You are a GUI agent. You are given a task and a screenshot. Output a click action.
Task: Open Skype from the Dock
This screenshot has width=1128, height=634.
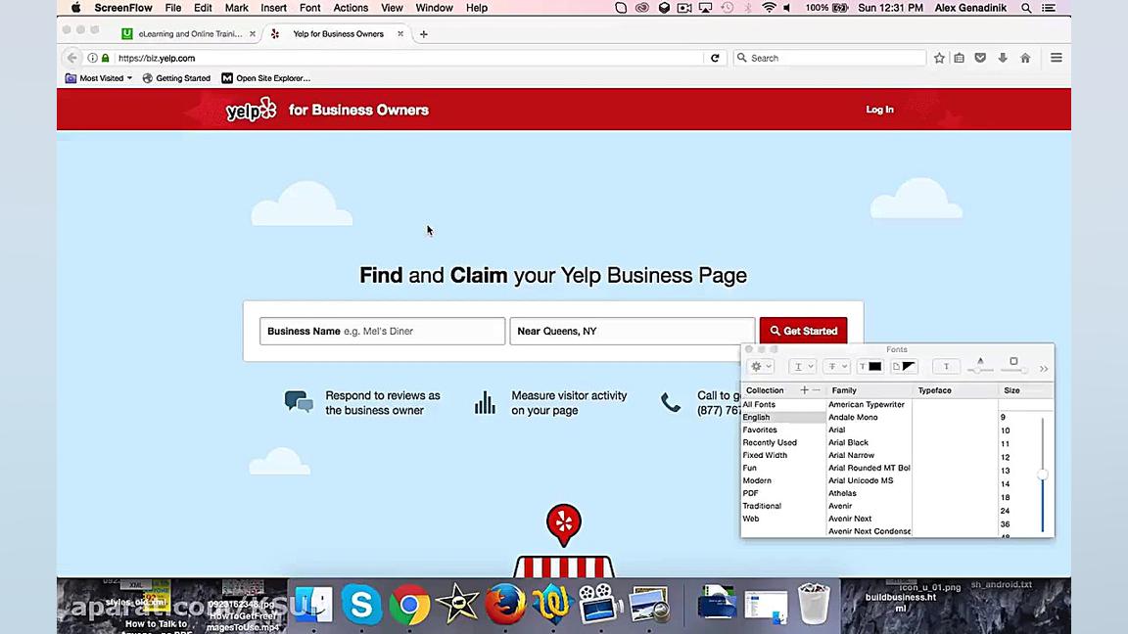pyautogui.click(x=361, y=604)
